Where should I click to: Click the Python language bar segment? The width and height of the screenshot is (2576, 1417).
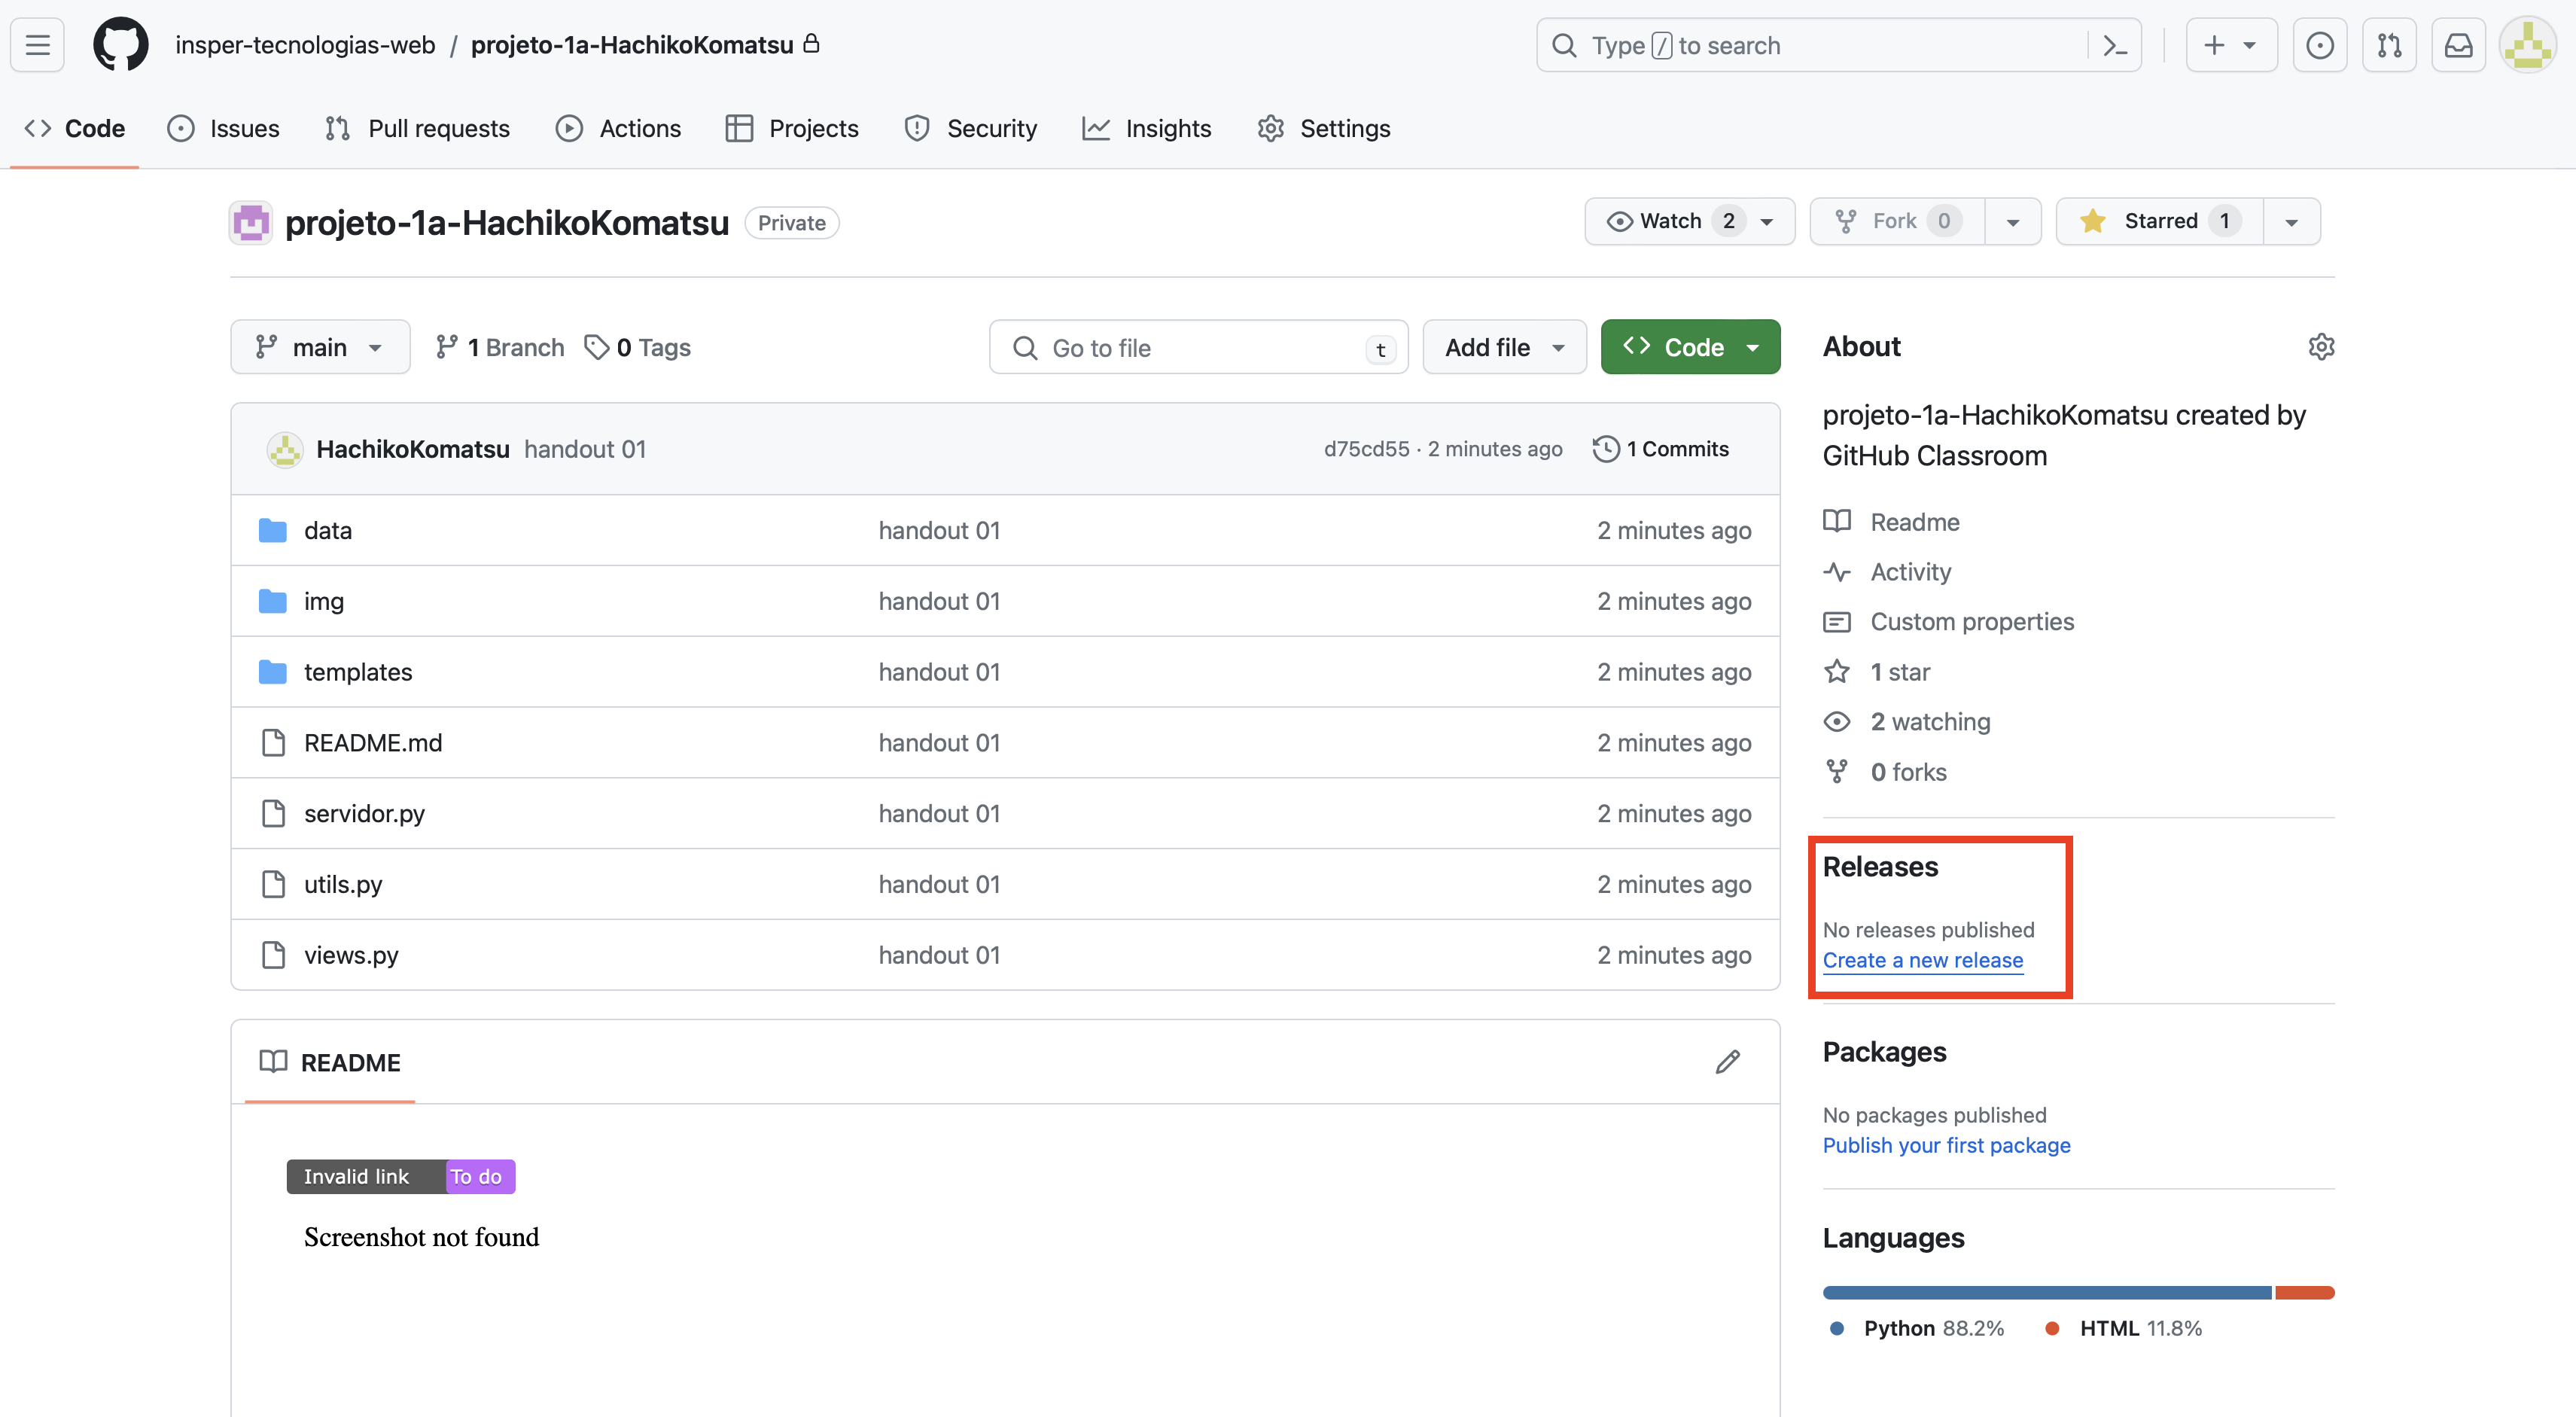[2046, 1293]
